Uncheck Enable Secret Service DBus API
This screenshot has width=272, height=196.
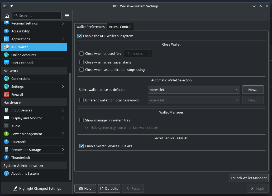[82, 146]
